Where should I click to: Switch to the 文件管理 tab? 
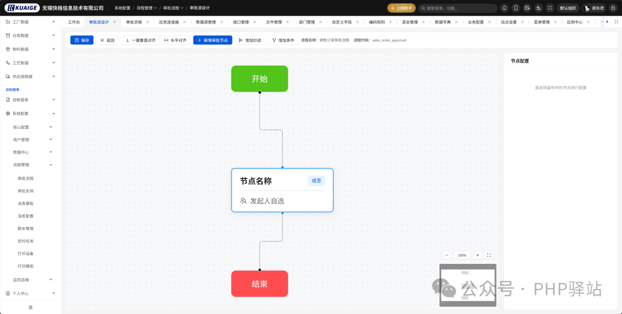pos(274,22)
